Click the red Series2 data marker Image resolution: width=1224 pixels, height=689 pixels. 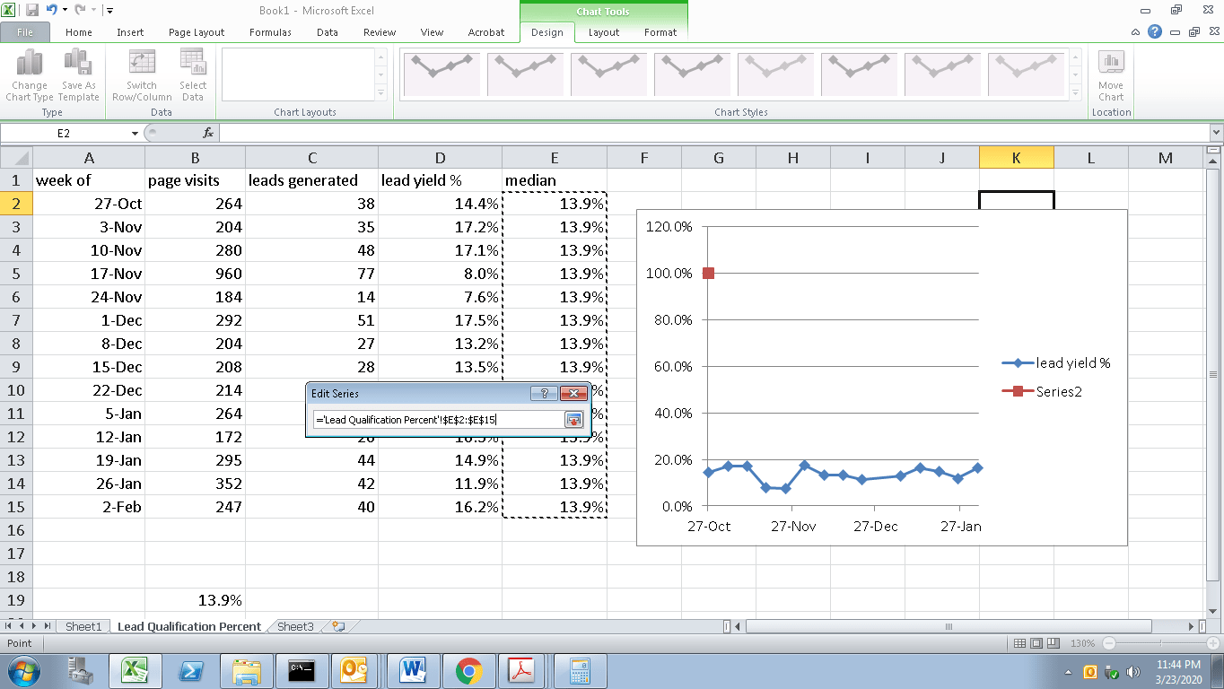[708, 273]
